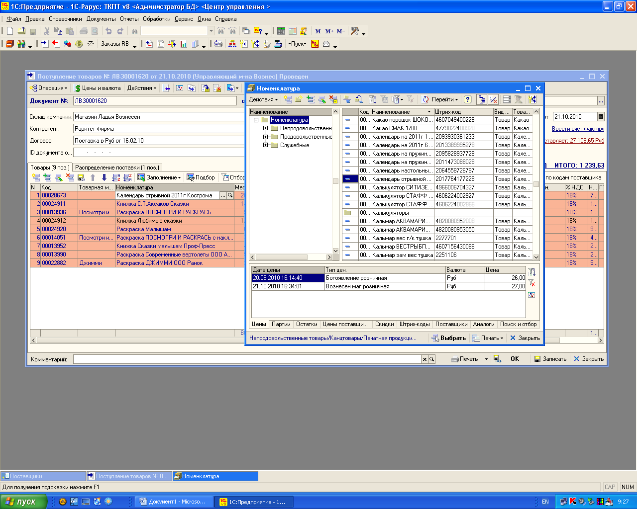Click the Подбор button in Товары toolbar
Viewport: 637px width, 509px height.
coord(201,177)
